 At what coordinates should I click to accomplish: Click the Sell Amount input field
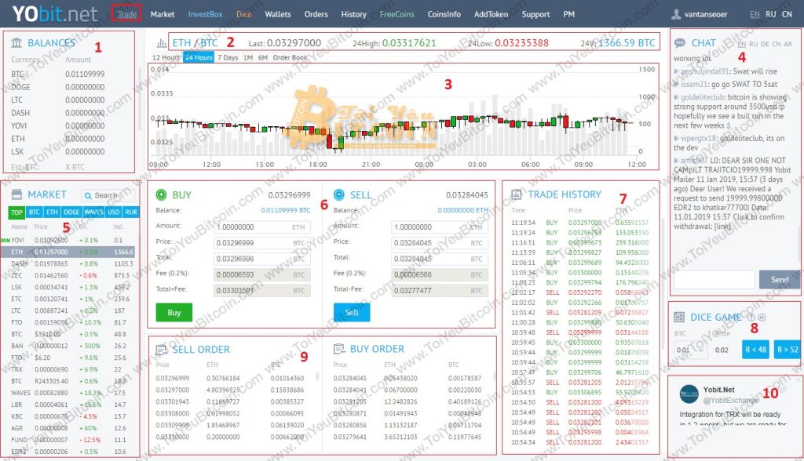tap(440, 227)
